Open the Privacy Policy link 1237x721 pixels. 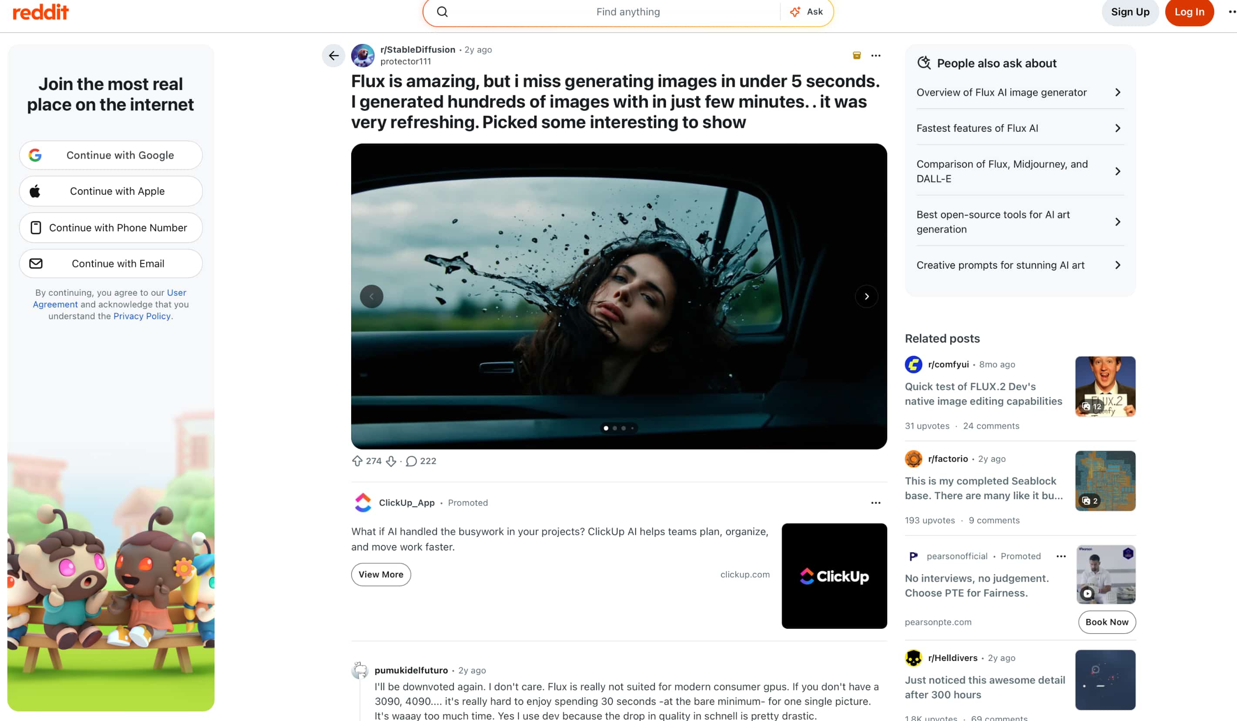click(142, 316)
